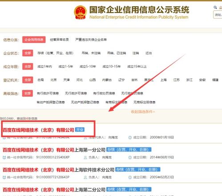Filter by 有动产抵押登记信息

click(51, 102)
